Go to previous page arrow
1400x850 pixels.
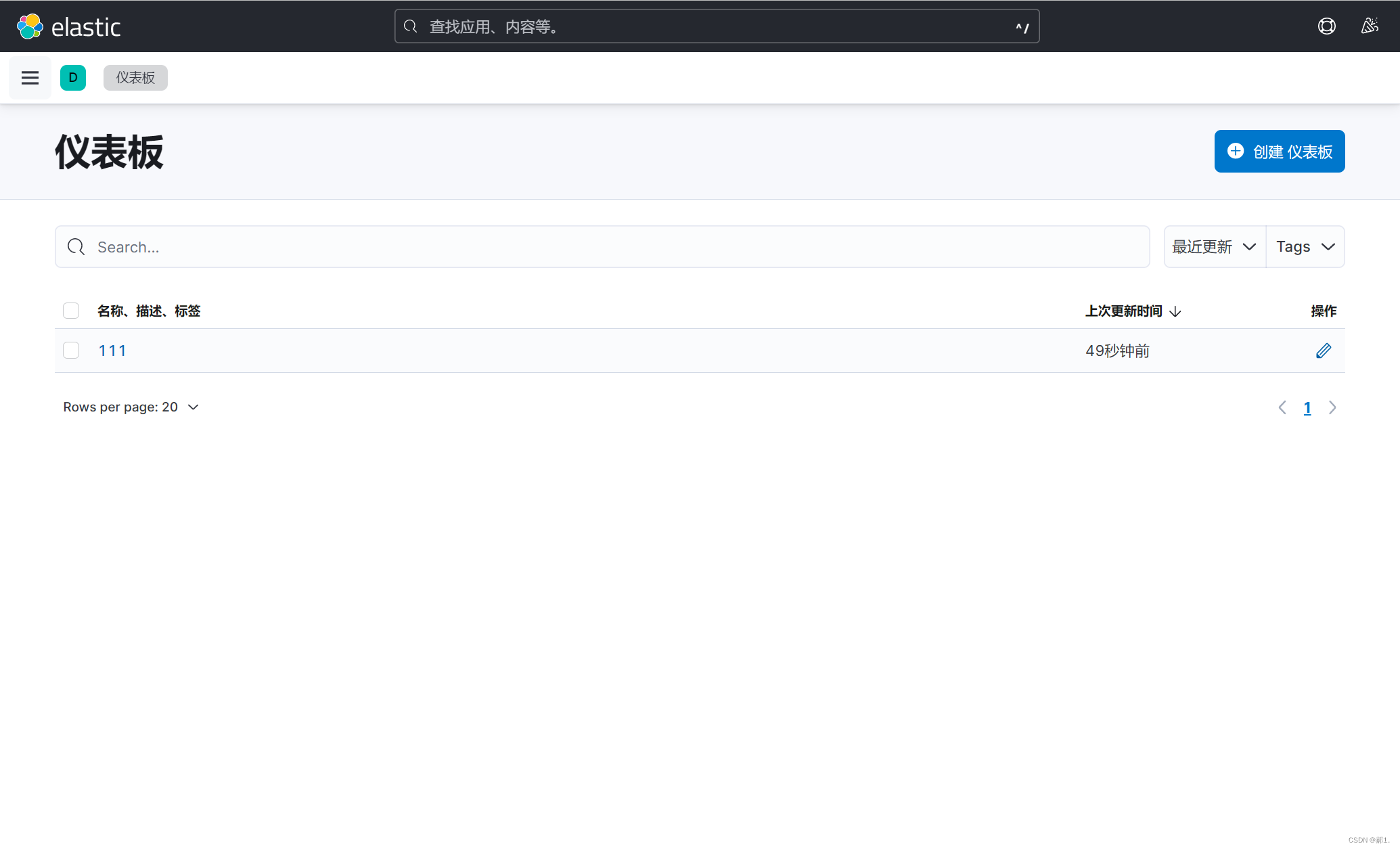coord(1282,407)
